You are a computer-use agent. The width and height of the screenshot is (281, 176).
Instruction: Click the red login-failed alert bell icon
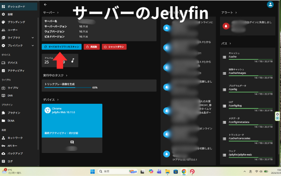tap(226, 26)
